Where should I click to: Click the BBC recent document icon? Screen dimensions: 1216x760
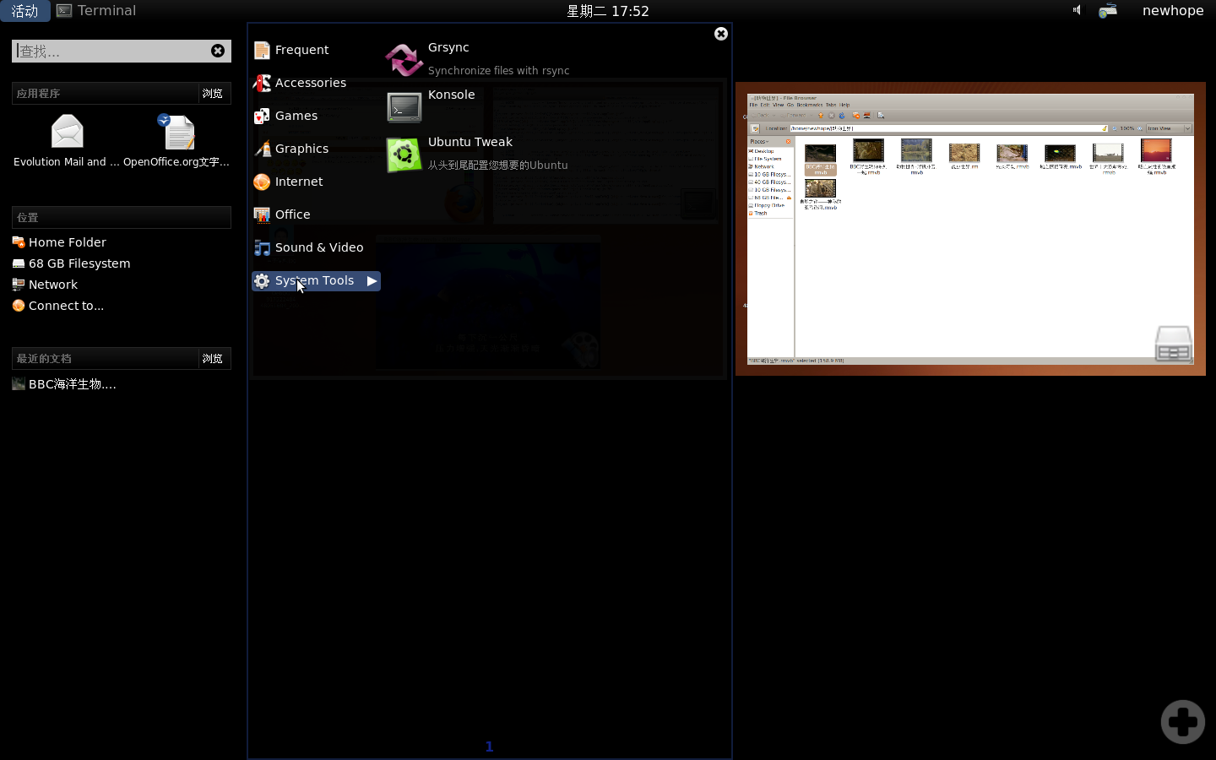tap(19, 384)
